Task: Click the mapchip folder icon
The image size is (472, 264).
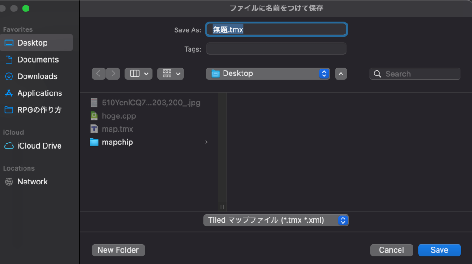Action: [x=94, y=143]
